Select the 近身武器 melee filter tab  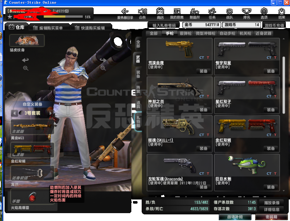point(263,34)
